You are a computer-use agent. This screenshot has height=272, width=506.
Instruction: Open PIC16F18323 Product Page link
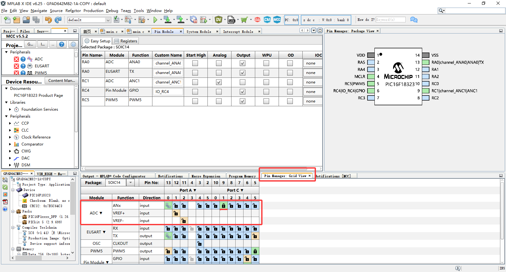(x=38, y=96)
